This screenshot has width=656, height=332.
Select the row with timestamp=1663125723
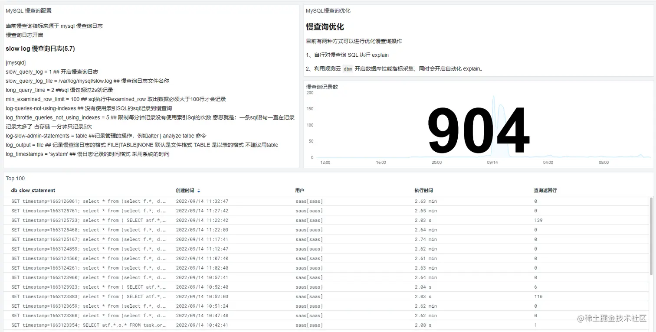326,220
